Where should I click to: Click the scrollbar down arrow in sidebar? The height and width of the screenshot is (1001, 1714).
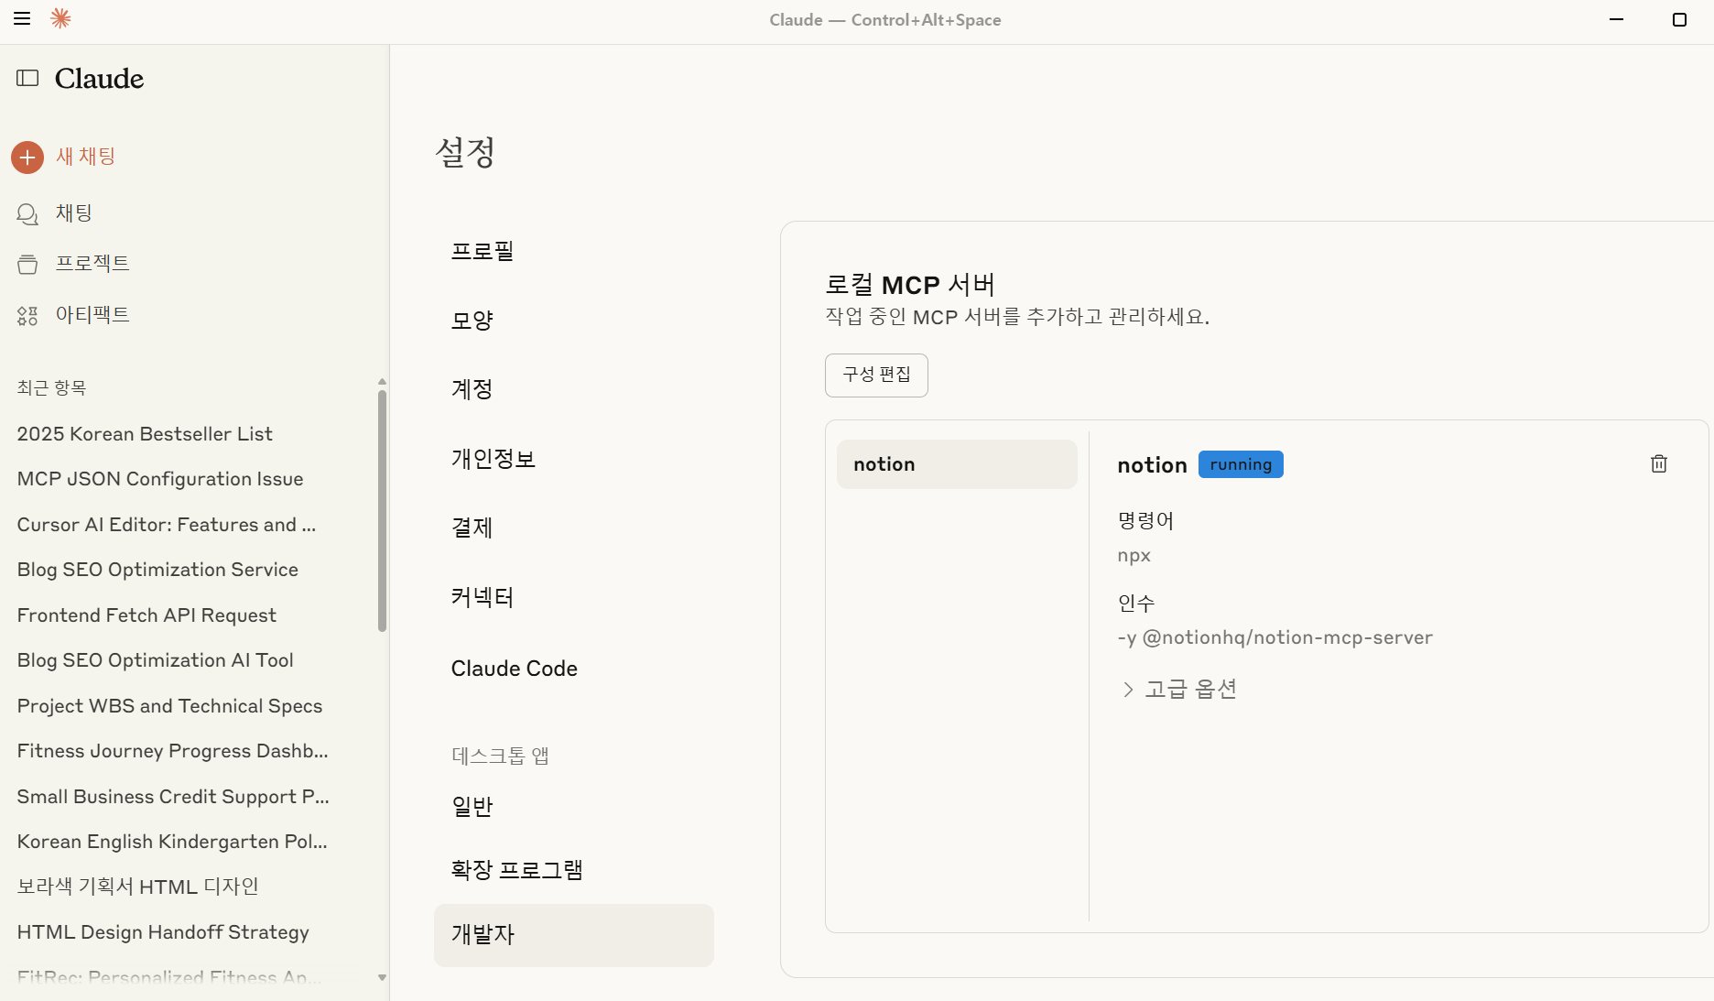tap(382, 978)
